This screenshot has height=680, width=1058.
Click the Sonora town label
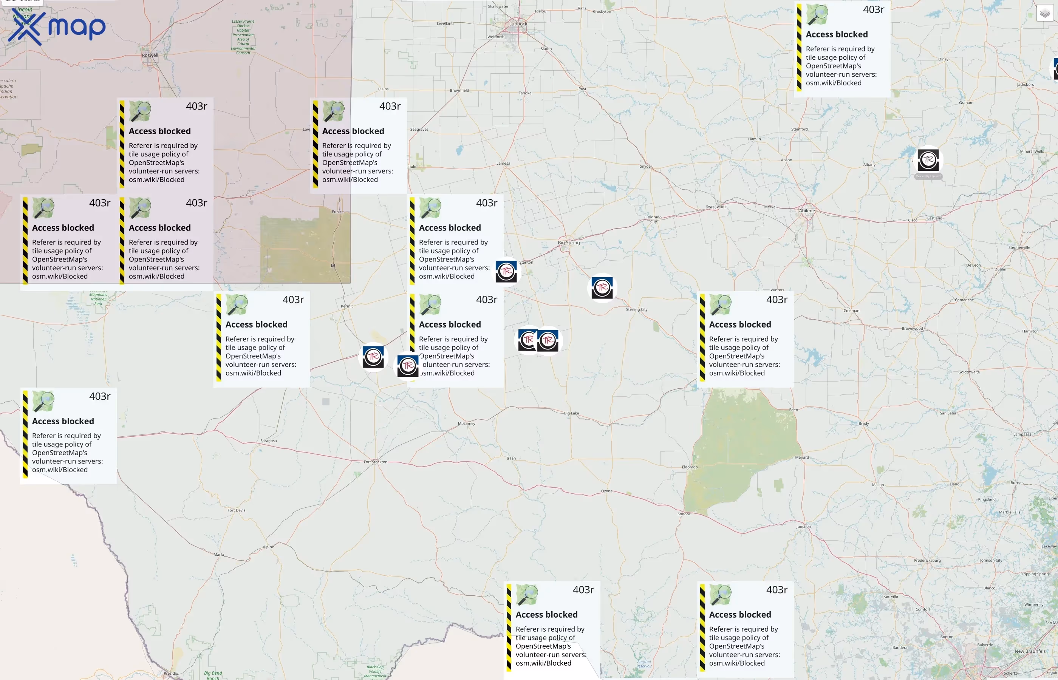point(684,514)
